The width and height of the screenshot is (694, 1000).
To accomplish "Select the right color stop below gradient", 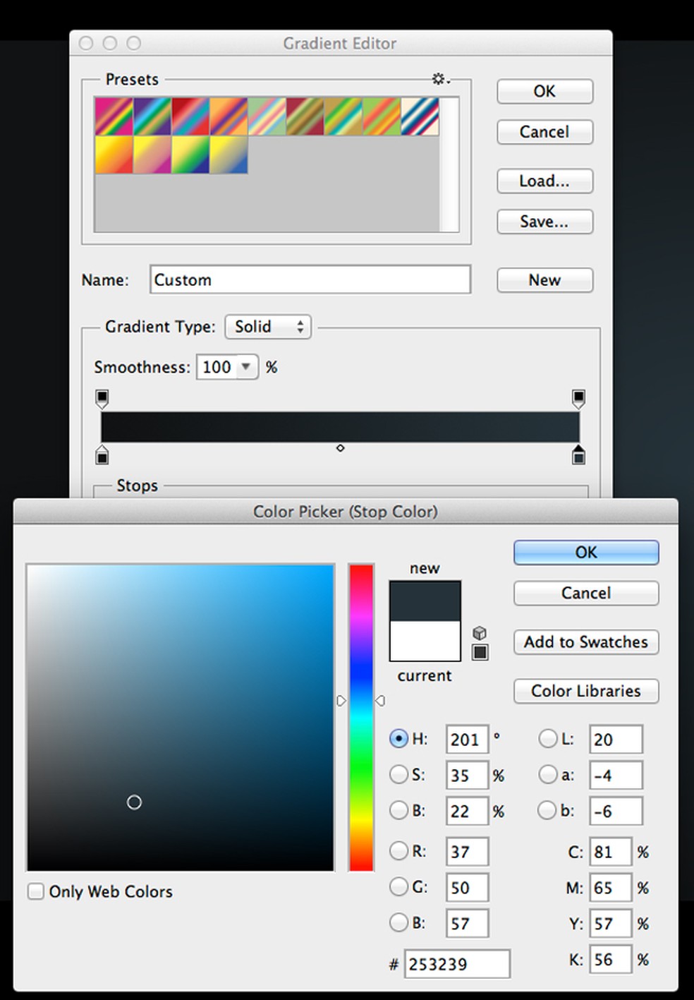I will (x=578, y=455).
